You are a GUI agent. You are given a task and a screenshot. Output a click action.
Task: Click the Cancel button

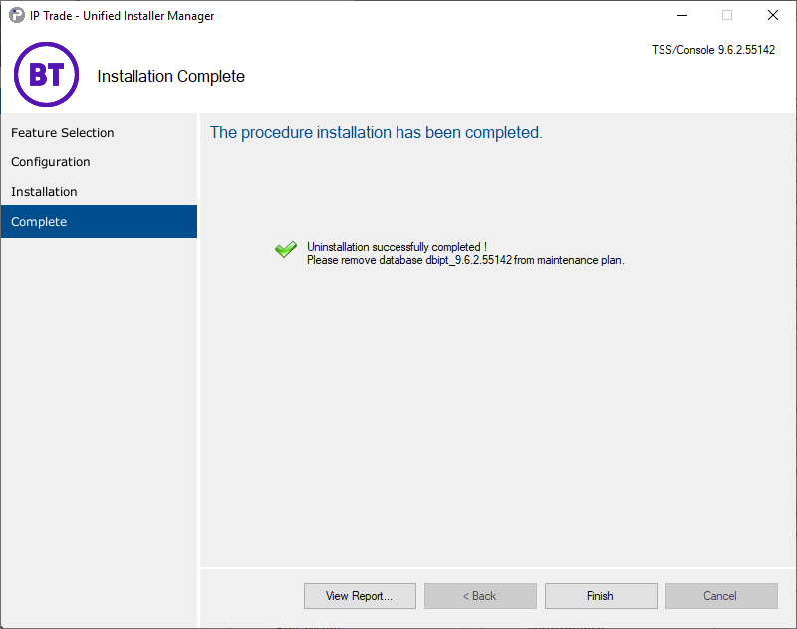721,596
